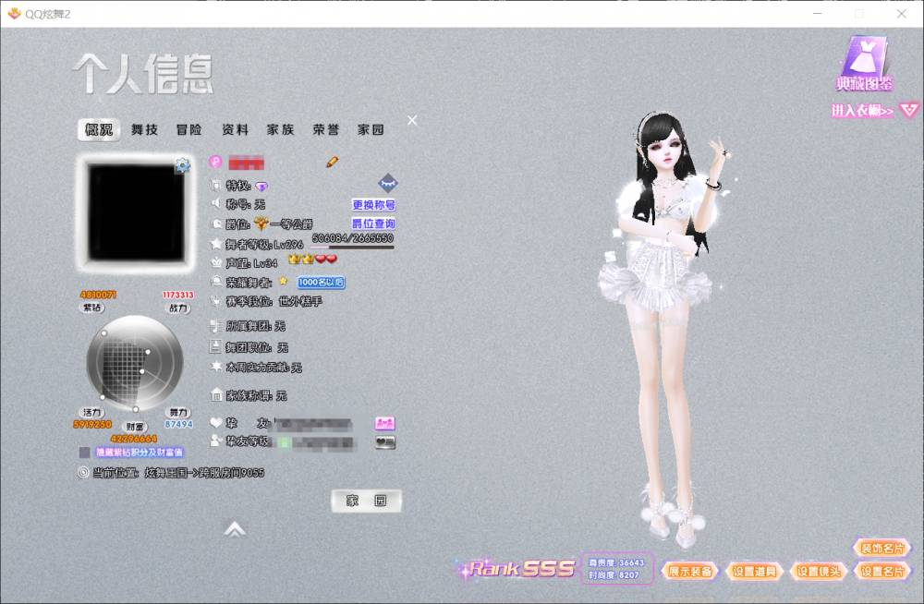Select the 荣誉 tab
Screen dimensions: 924x604
tap(325, 130)
